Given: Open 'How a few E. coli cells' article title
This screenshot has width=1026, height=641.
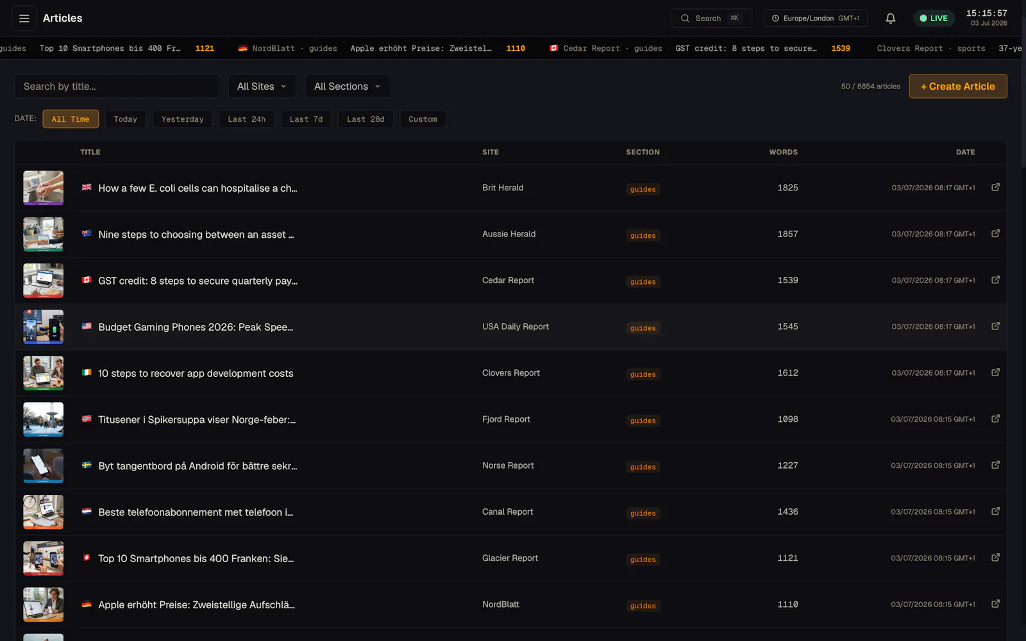Looking at the screenshot, I should [198, 188].
